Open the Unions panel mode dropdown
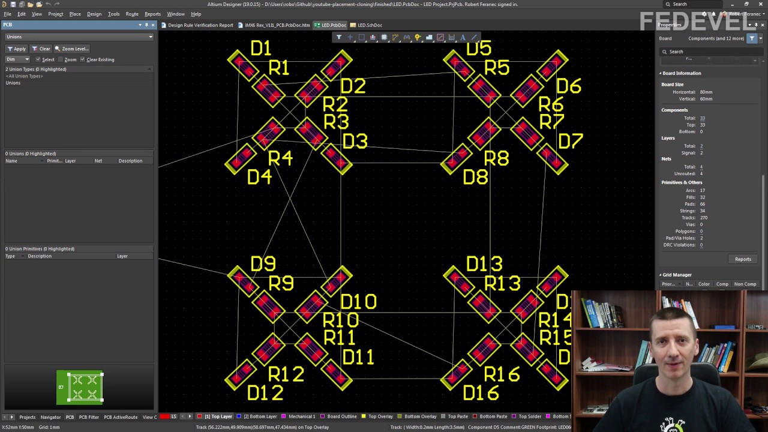The image size is (768, 432). click(150, 37)
